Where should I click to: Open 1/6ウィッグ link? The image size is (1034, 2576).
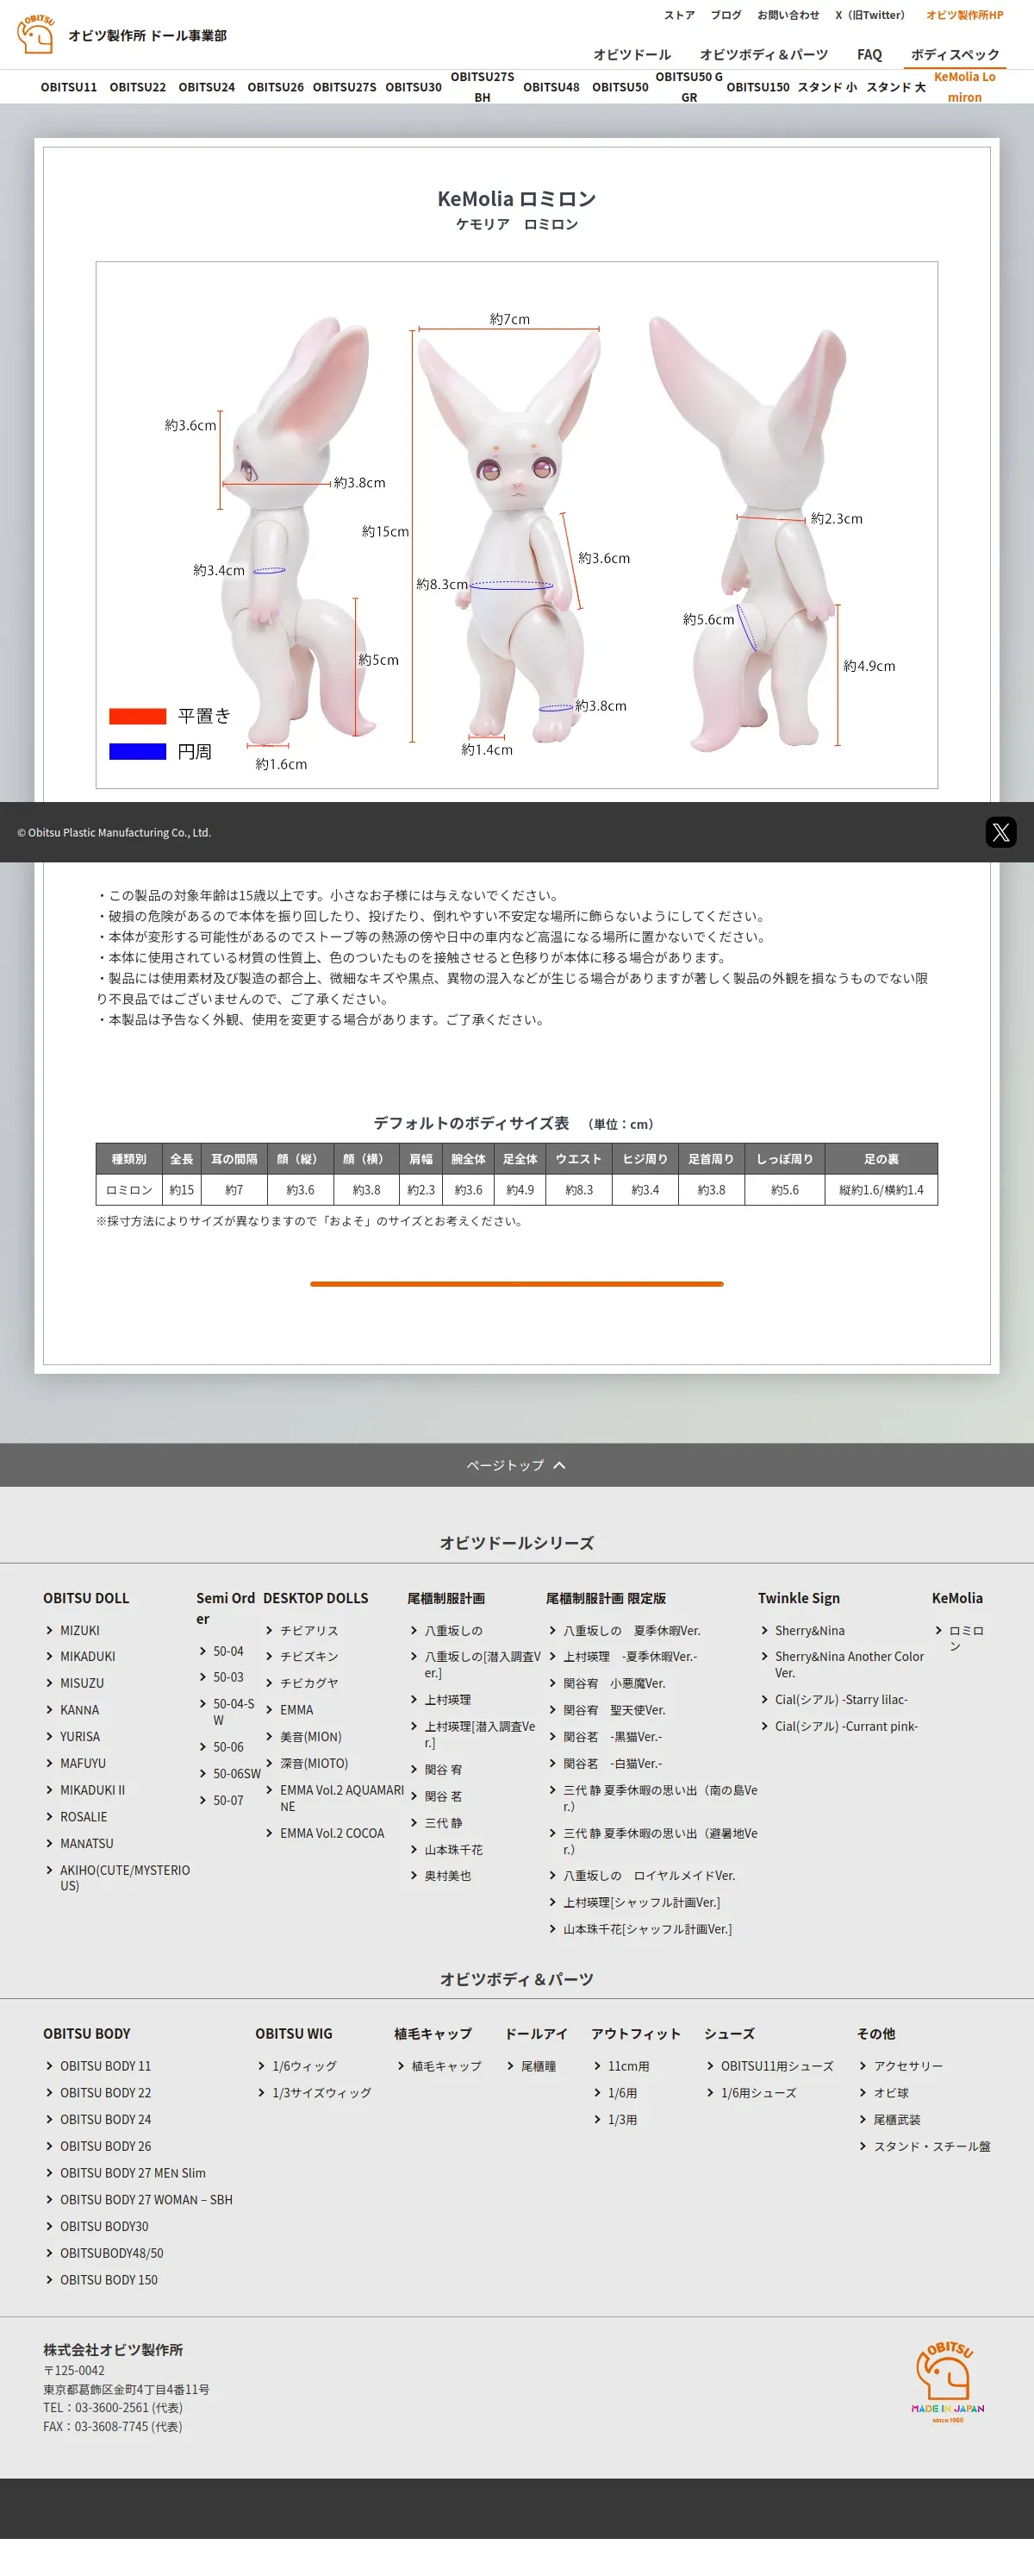coord(305,2066)
